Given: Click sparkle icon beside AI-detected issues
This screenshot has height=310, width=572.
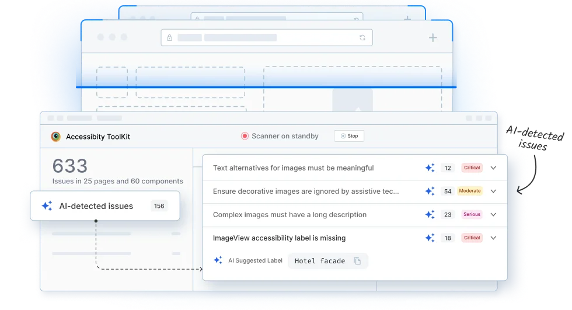Looking at the screenshot, I should 47,206.
